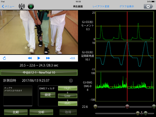Screen dimensions: 156x117
Task: Click the reload loop icon under video
Action: (x=4, y=58)
